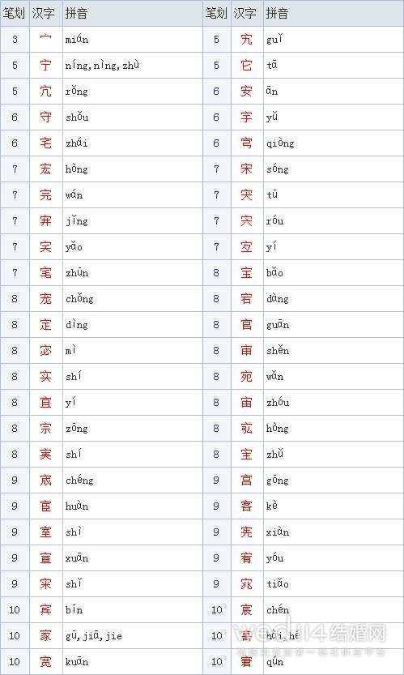The width and height of the screenshot is (404, 675).
Task: Select the character 客 with pinyin kè
Action: (x=247, y=506)
